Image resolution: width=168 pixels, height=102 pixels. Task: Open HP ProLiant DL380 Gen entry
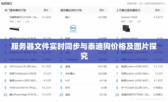(x=135, y=88)
